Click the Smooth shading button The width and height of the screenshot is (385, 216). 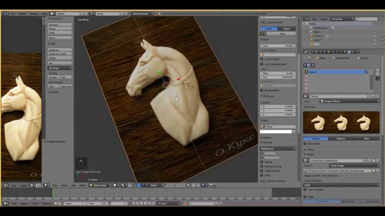tap(53, 77)
